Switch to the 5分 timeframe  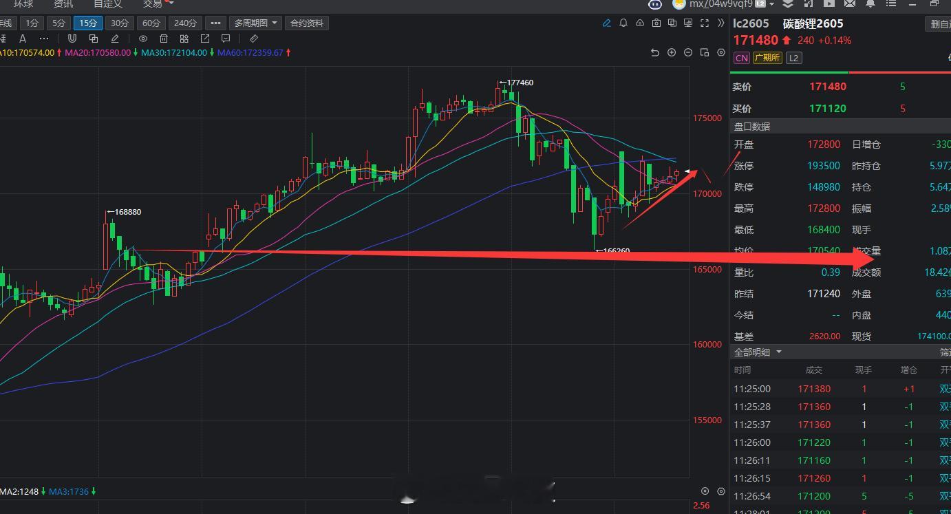(59, 23)
